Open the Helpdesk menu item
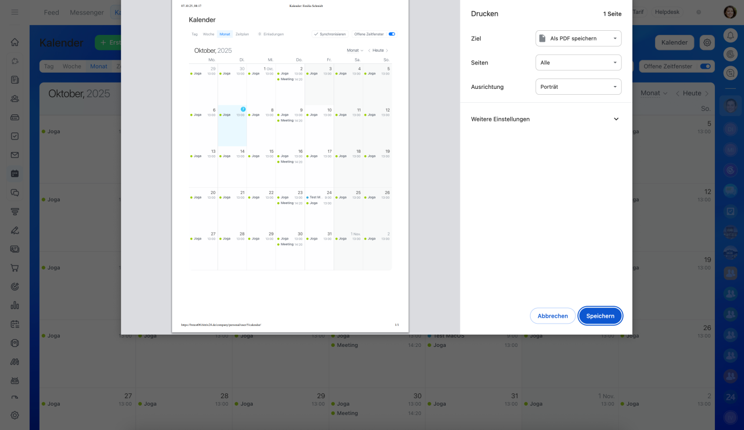This screenshot has width=744, height=430. pos(667,12)
